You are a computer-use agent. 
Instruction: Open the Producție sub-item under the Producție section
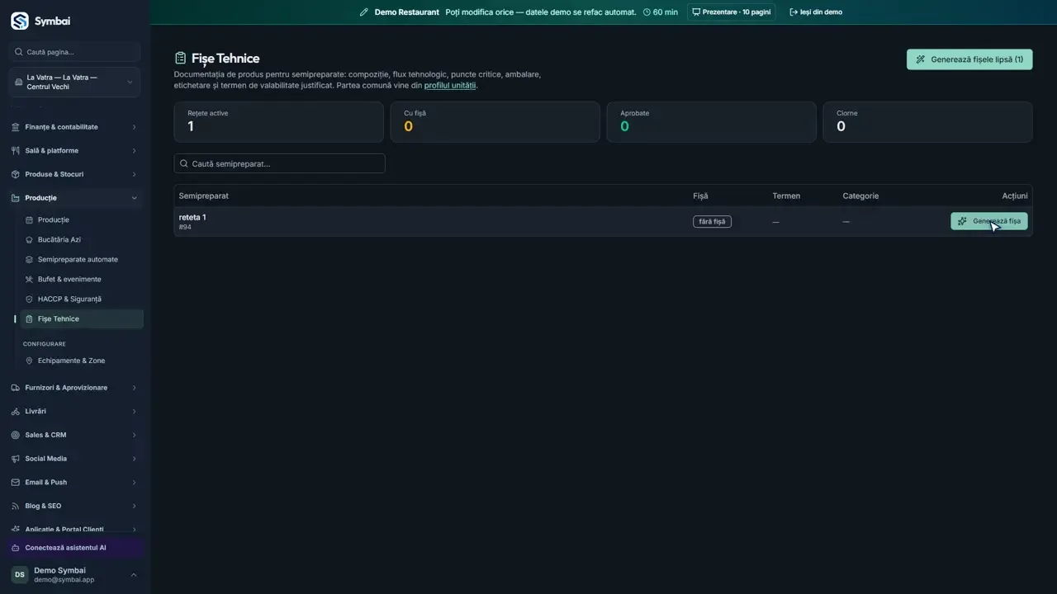click(82, 220)
